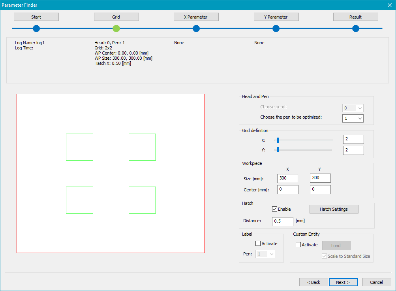Click the green Grid step marker
The width and height of the screenshot is (396, 291).
[116, 28]
